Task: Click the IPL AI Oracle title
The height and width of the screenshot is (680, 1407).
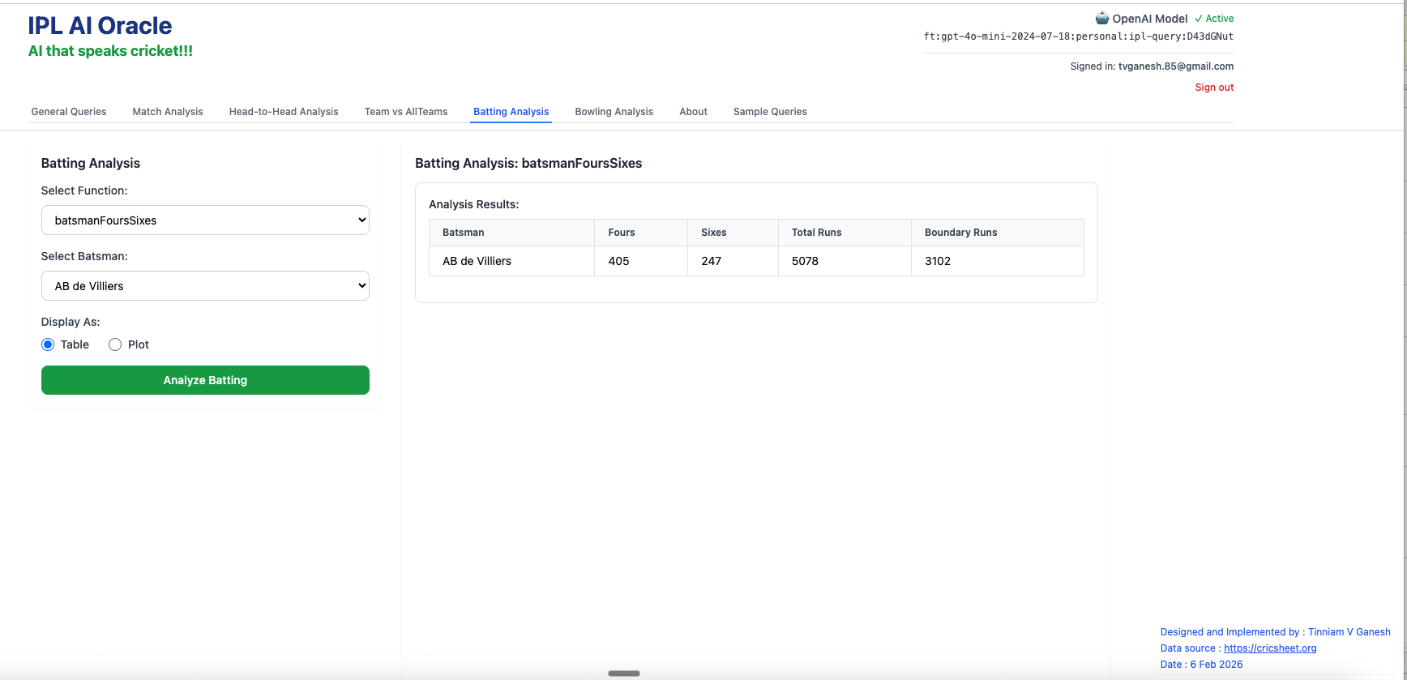Action: (x=100, y=26)
